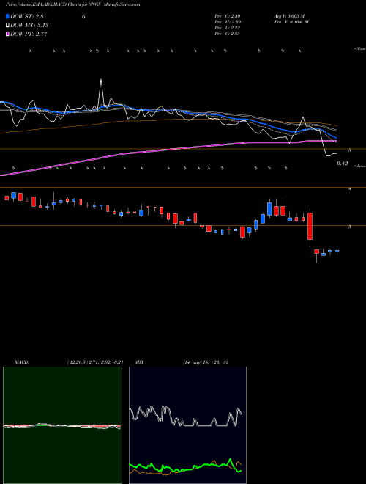Select the 'DOW MT: 3.13' legend label
366x484 pixels.
pyautogui.click(x=29, y=25)
